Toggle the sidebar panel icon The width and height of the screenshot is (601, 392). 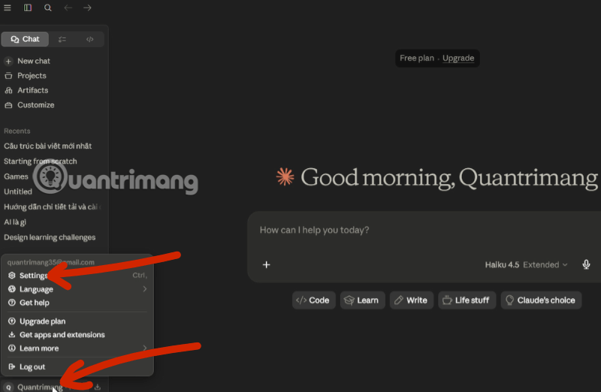pos(28,8)
